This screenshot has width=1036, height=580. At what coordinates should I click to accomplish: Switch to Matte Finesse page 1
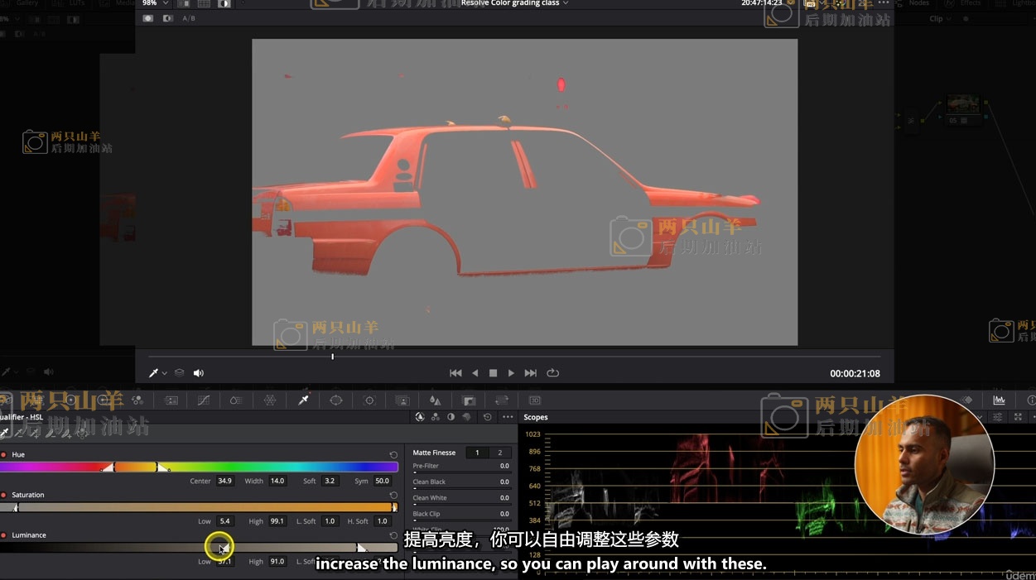pos(477,453)
